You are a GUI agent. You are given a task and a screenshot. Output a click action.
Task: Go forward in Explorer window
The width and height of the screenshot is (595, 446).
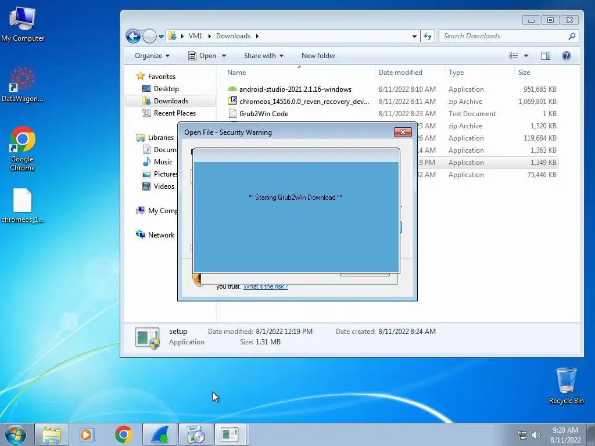pos(149,37)
